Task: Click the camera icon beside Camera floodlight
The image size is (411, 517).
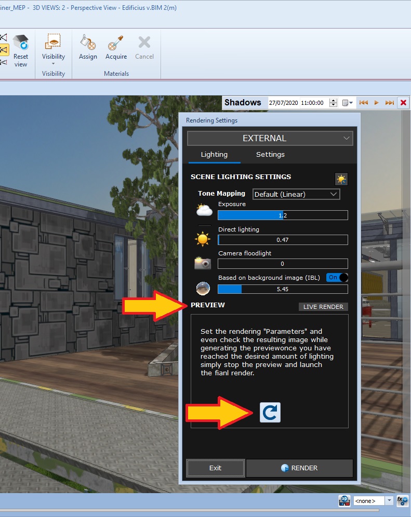Action: [202, 263]
